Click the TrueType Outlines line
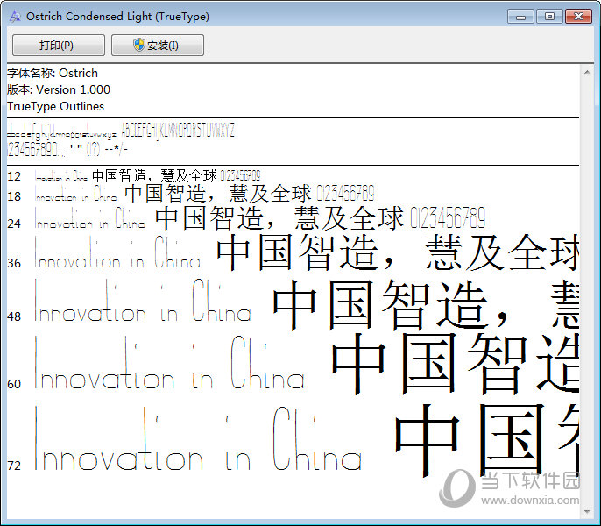601x526 pixels. (x=55, y=106)
